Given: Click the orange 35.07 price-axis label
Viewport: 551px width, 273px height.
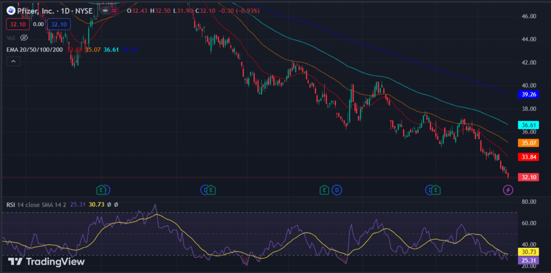Looking at the screenshot, I should tap(528, 143).
